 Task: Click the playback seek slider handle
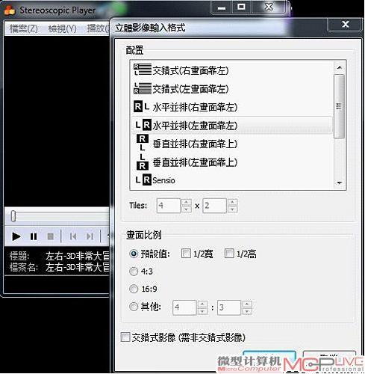(x=13, y=216)
